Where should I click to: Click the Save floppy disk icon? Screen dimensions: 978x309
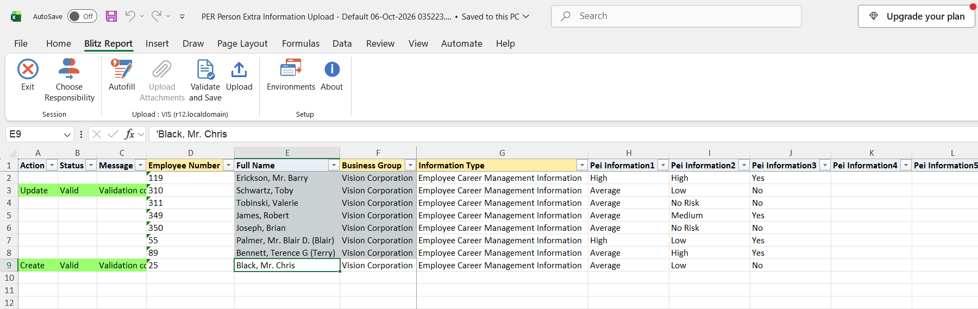[111, 16]
